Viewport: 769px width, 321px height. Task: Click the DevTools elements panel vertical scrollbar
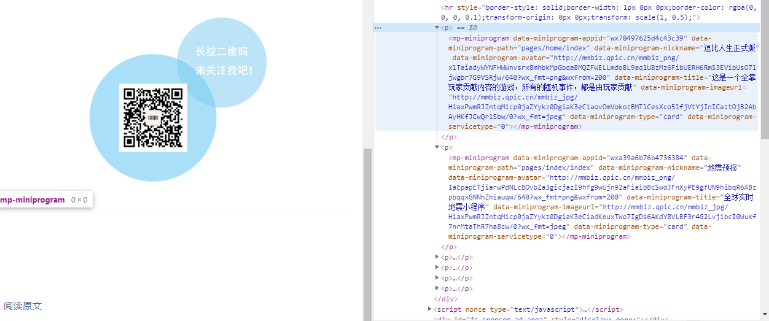(x=764, y=71)
